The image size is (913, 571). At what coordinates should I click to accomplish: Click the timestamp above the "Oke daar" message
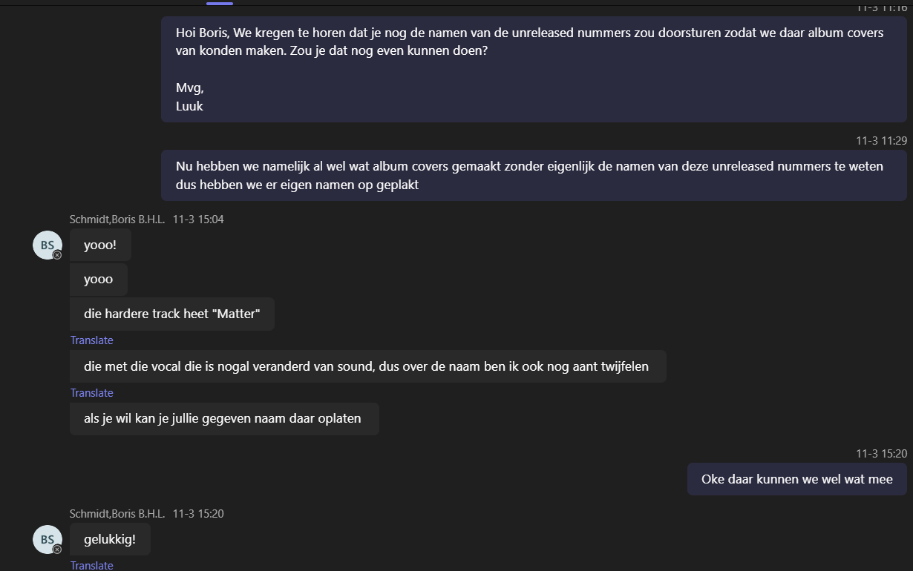(881, 454)
